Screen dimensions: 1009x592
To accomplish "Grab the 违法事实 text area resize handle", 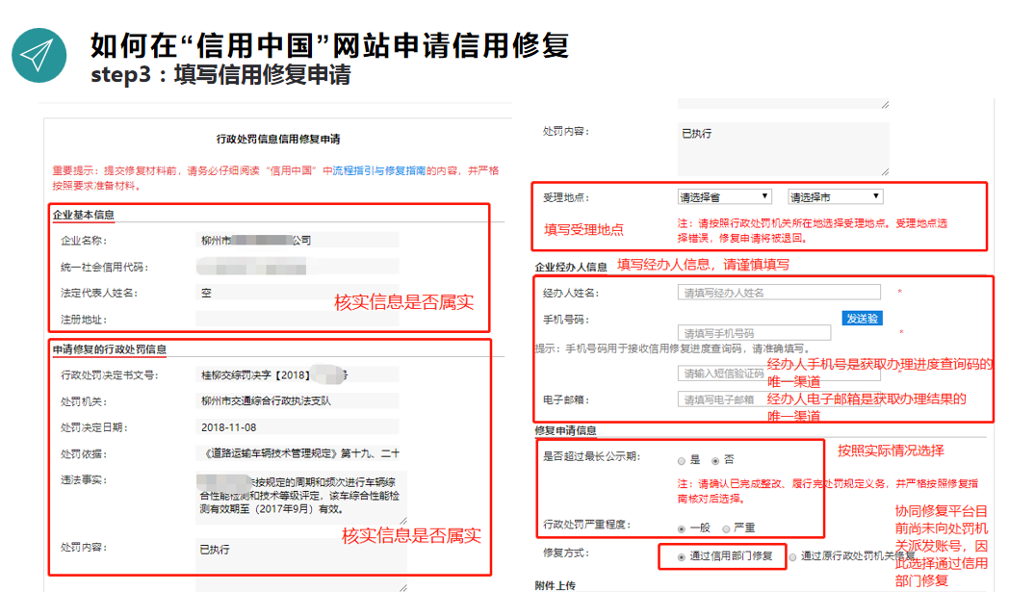I will [402, 521].
